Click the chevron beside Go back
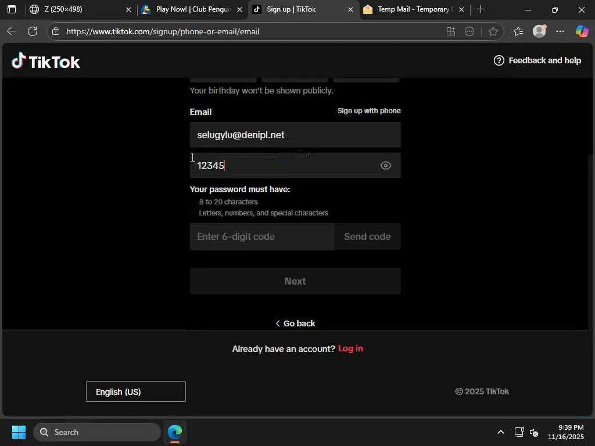The width and height of the screenshot is (595, 446). (278, 323)
